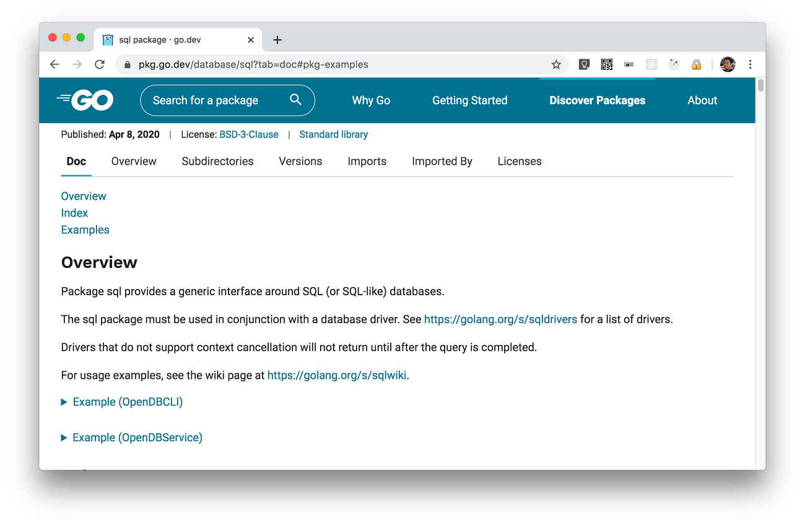Image resolution: width=805 pixels, height=526 pixels.
Task: Click the Search for a package field
Action: pos(227,100)
